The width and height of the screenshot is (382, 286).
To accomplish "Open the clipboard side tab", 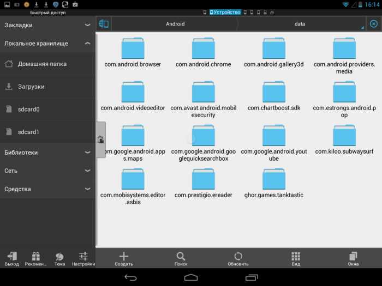I will [x=100, y=140].
